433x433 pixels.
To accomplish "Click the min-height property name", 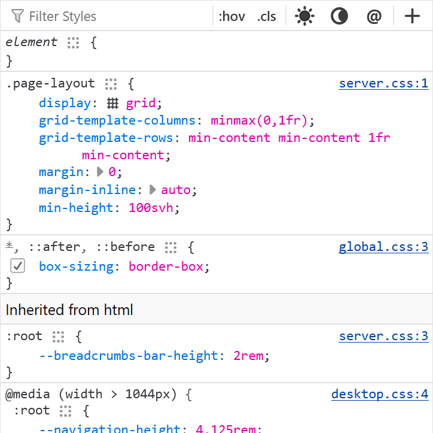I will [x=76, y=208].
